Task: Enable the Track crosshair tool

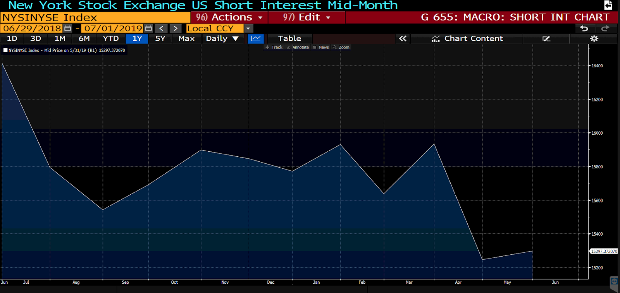Action: [x=274, y=47]
